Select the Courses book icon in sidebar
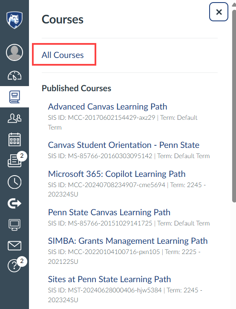236x309 pixels. (14, 97)
